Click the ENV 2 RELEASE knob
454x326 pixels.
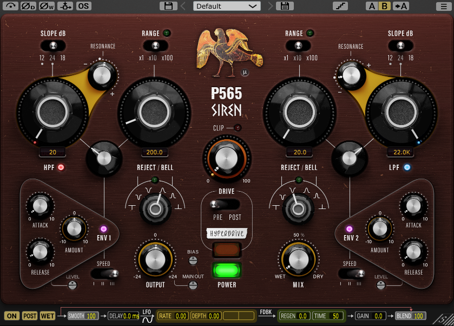tap(413, 252)
